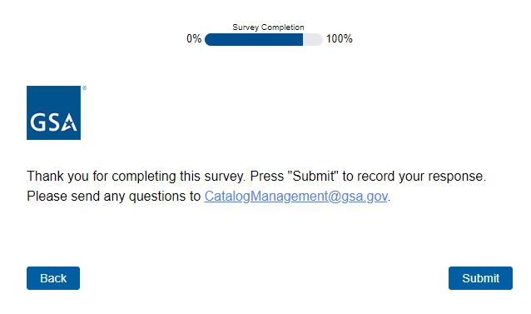531x314 pixels.
Task: Click the GSA logo image
Action: [53, 112]
